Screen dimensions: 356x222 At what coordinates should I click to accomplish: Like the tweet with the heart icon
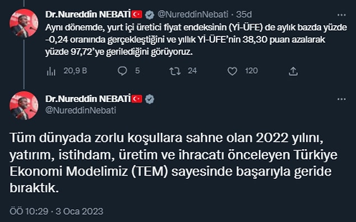[x=232, y=71]
